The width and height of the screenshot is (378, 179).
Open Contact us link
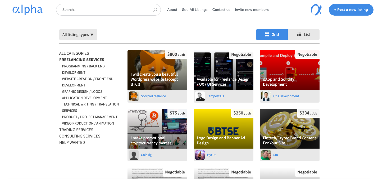[x=221, y=10]
